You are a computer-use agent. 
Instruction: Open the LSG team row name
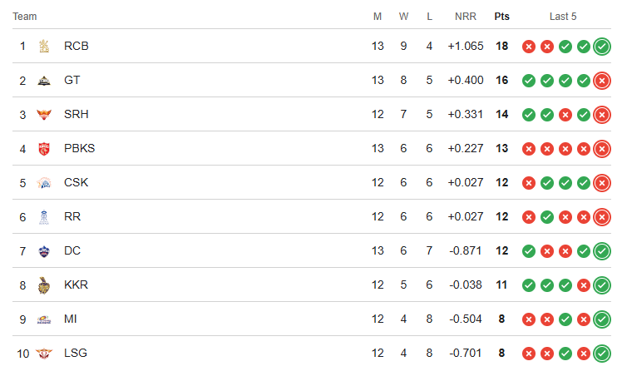pos(76,353)
